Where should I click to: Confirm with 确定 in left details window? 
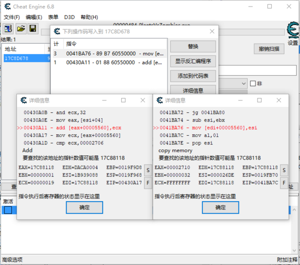tap(85, 207)
